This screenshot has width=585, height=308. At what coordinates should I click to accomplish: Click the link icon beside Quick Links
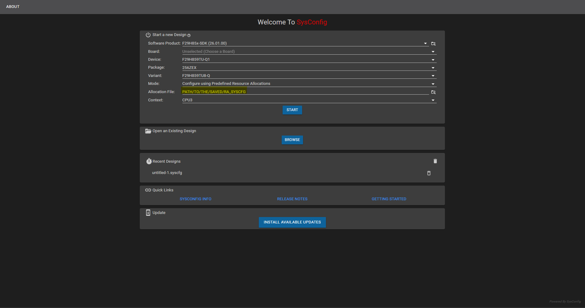coord(148,190)
